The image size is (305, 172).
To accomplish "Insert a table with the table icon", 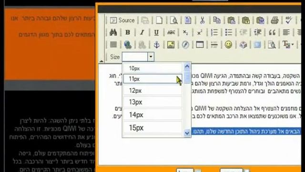I will [200, 44].
